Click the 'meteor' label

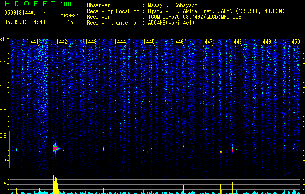click(x=69, y=15)
